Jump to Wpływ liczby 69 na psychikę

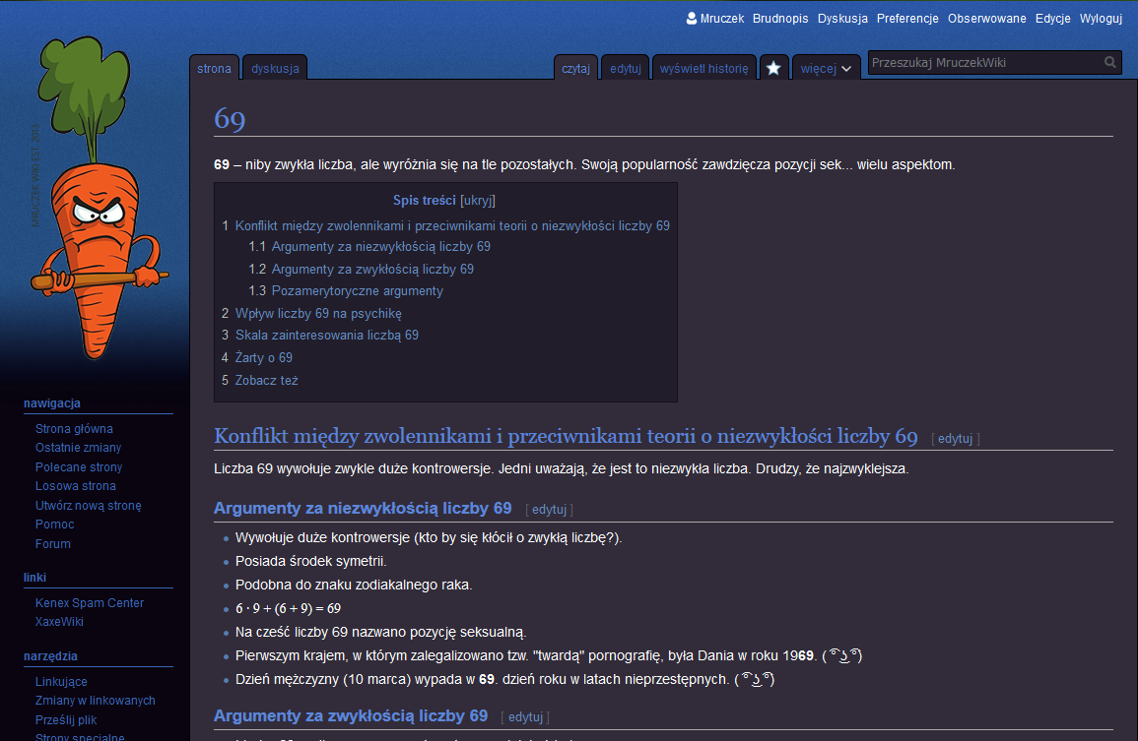point(317,314)
